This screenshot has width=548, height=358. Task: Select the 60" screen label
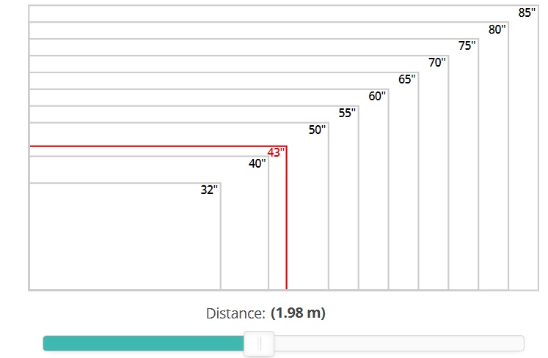(x=377, y=96)
